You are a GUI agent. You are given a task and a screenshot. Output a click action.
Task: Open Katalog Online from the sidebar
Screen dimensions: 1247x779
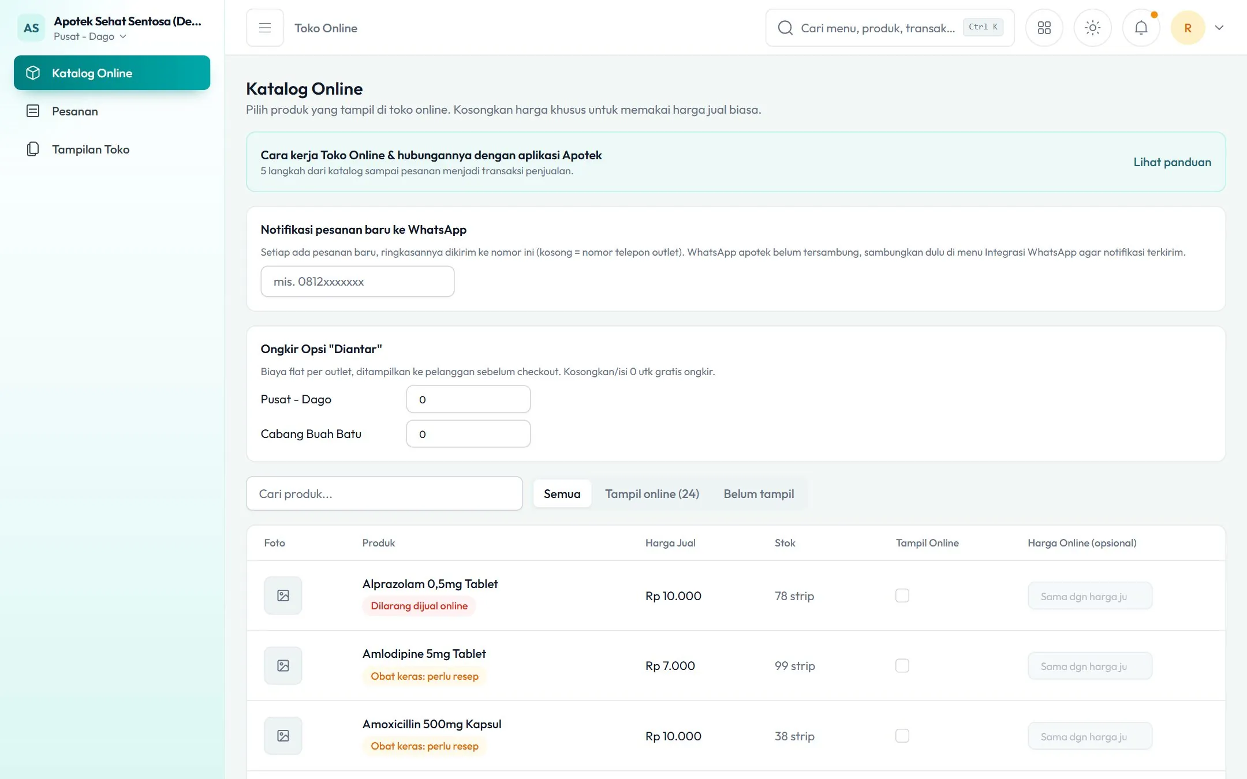click(x=112, y=73)
